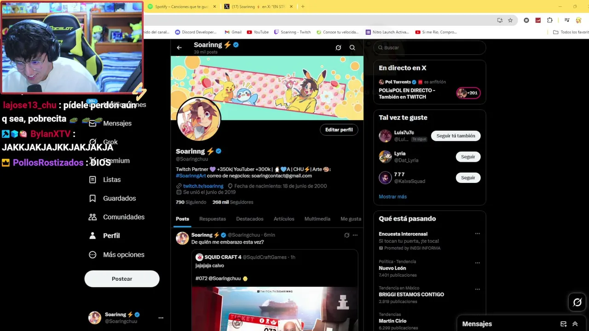Go back with the profile arrow
Image resolution: width=589 pixels, height=331 pixels.
tap(179, 47)
